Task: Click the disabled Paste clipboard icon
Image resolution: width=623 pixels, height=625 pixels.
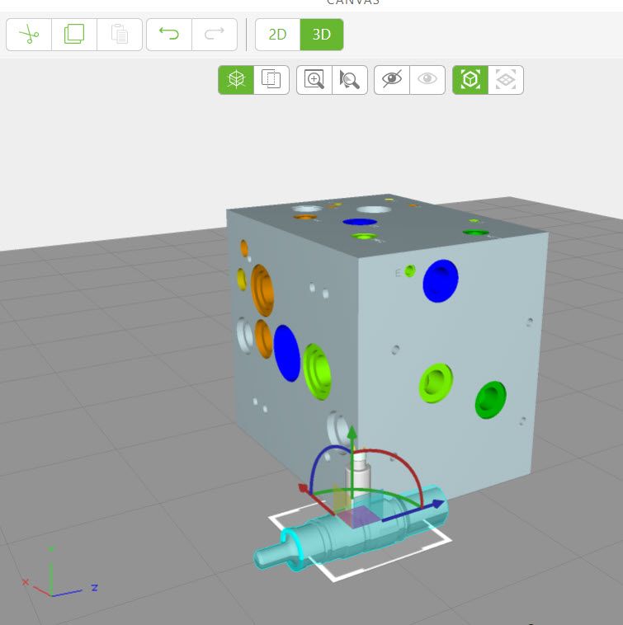Action: (x=120, y=35)
